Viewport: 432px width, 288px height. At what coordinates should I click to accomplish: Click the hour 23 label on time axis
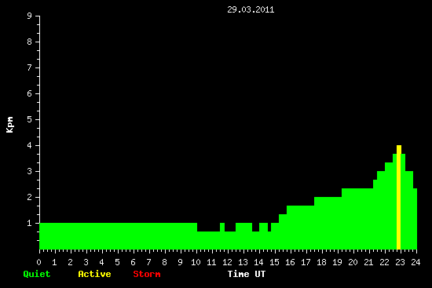(400, 262)
